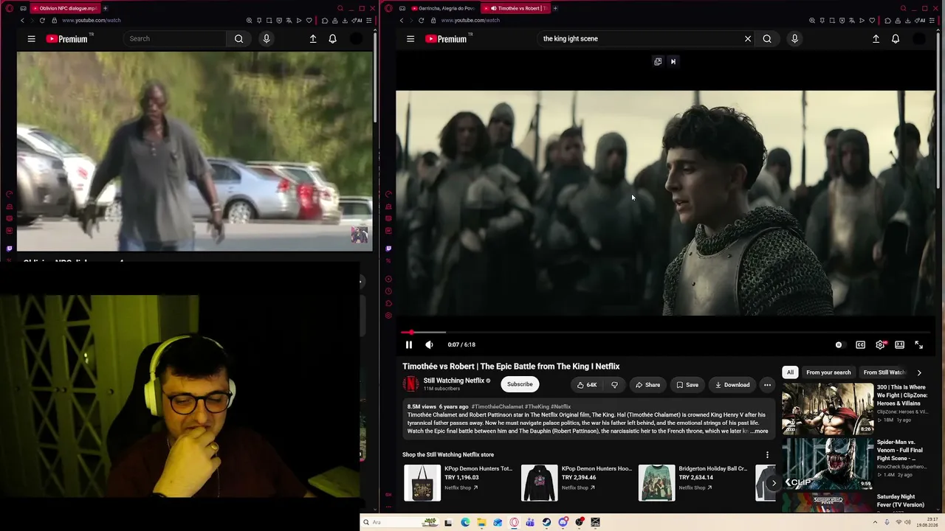945x531 pixels.
Task: Open the Saturday Night Fever (TV Version) title
Action: [901, 501]
